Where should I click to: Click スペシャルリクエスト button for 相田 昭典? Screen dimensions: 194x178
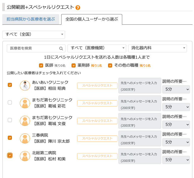97,86
